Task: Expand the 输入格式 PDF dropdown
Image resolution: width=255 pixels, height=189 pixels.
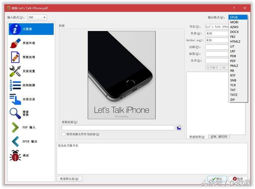Action: pyautogui.click(x=37, y=18)
